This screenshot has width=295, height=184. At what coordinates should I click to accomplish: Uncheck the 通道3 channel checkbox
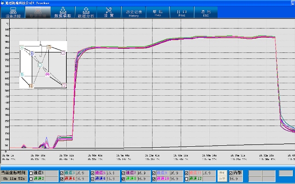tap(62, 173)
